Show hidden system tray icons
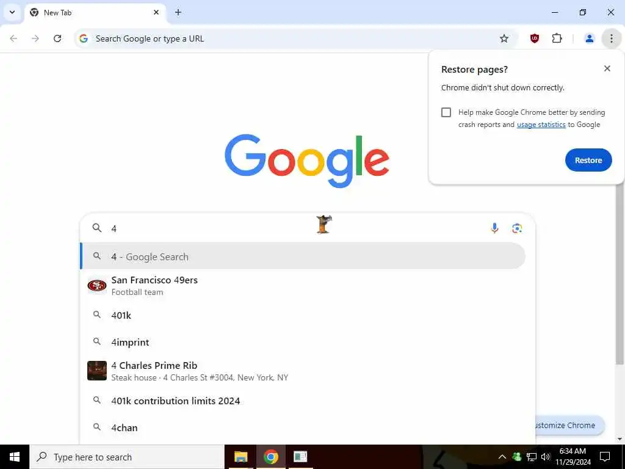Screen dimensions: 625x469 point(502,457)
